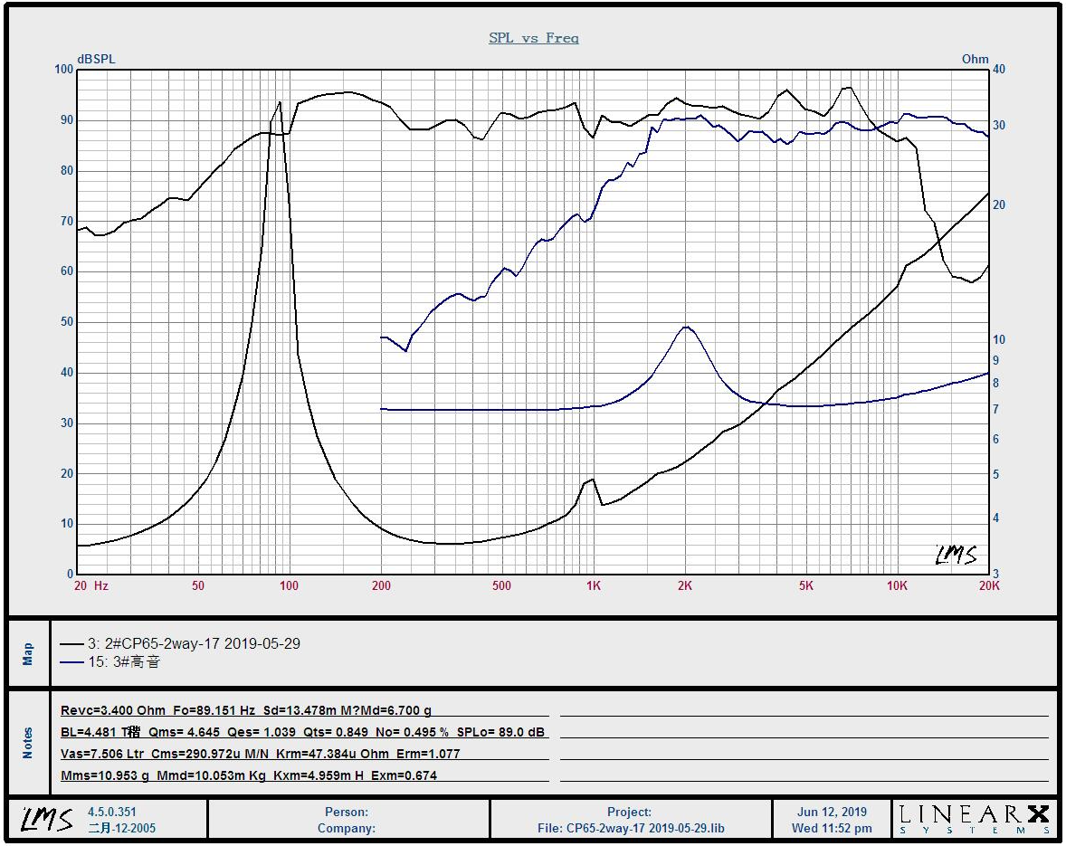Click the Ohm axis label at top right
Screen dimensions: 1066x846
coord(975,59)
